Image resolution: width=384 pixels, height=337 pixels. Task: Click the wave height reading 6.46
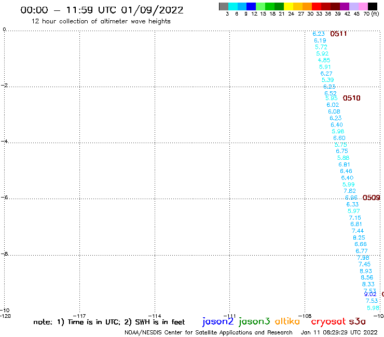point(346,171)
